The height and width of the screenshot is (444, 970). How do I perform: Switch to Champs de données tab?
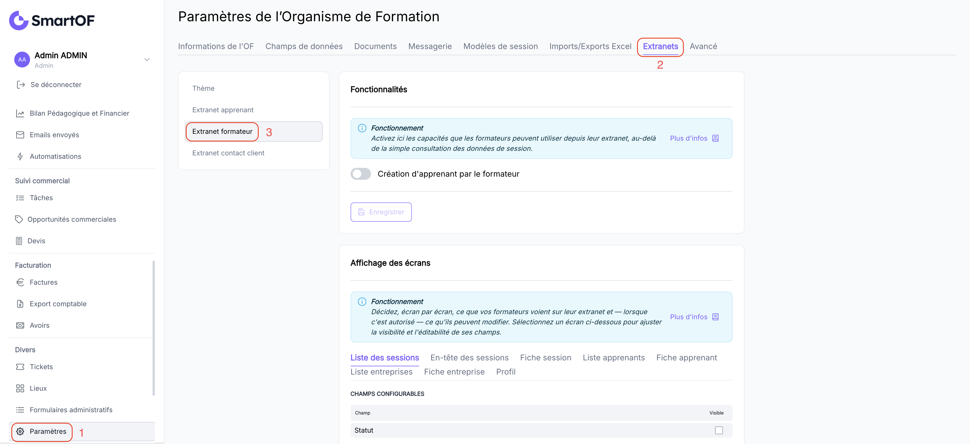pos(304,46)
